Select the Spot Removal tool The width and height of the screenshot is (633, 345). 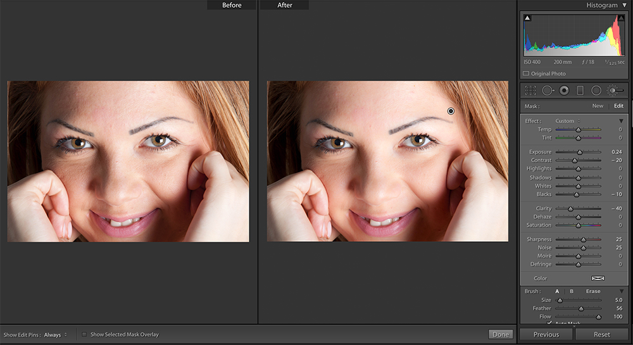548,91
